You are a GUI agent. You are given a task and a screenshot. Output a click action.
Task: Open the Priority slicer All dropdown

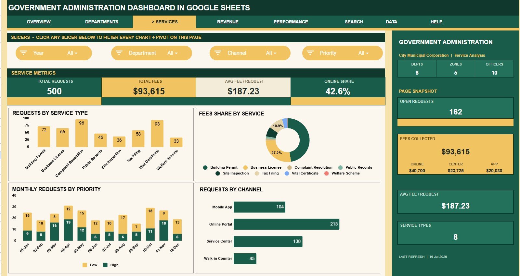coord(363,53)
